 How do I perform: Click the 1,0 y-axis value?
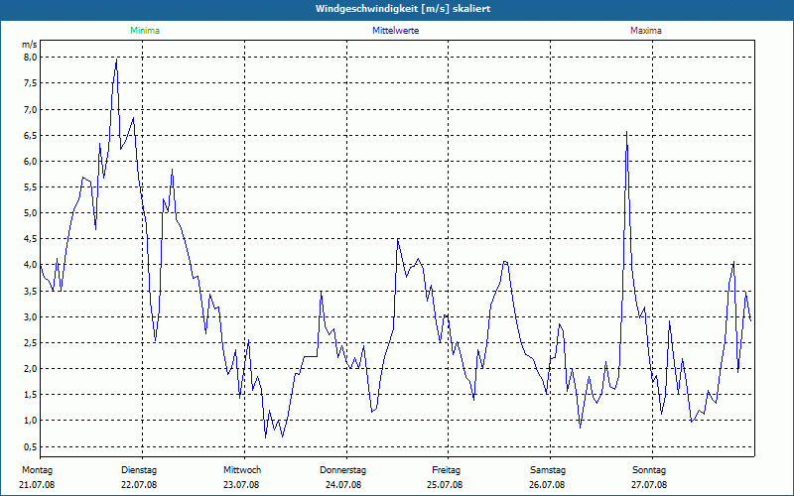pyautogui.click(x=31, y=420)
